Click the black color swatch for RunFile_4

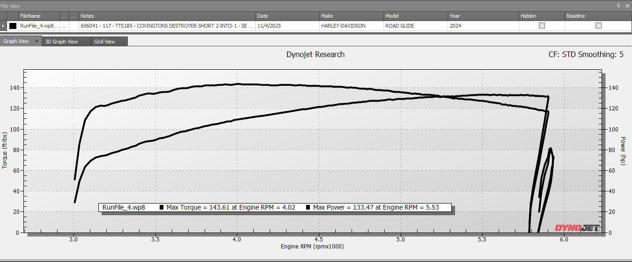[13, 26]
